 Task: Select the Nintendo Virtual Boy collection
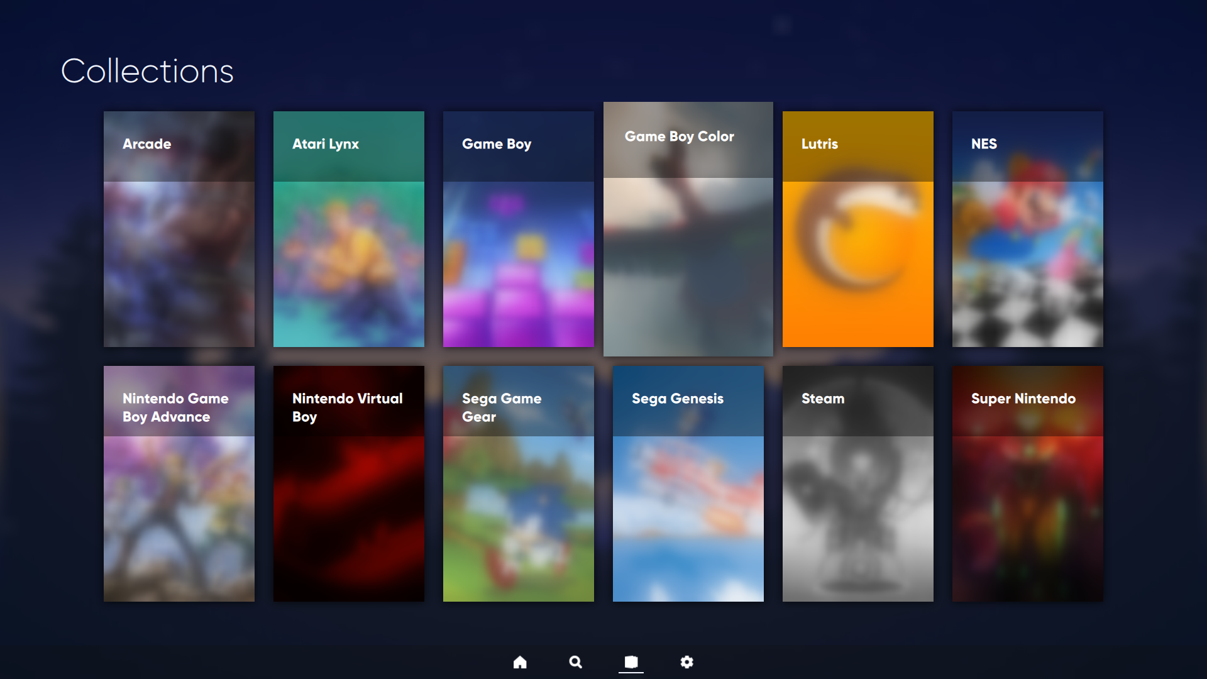point(348,484)
